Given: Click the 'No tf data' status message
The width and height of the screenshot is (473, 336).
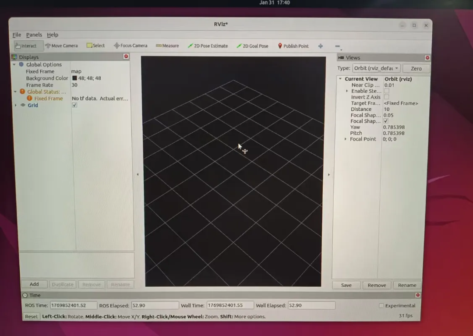Looking at the screenshot, I should pos(100,98).
